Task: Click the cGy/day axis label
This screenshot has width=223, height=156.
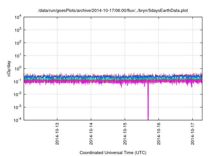Action: pyautogui.click(x=9, y=69)
